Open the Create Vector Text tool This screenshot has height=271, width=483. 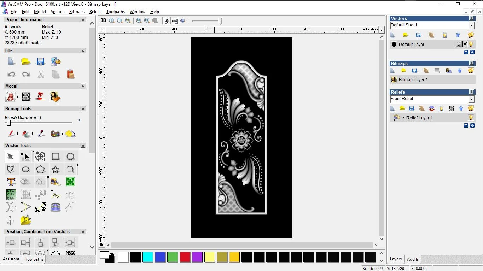11,182
